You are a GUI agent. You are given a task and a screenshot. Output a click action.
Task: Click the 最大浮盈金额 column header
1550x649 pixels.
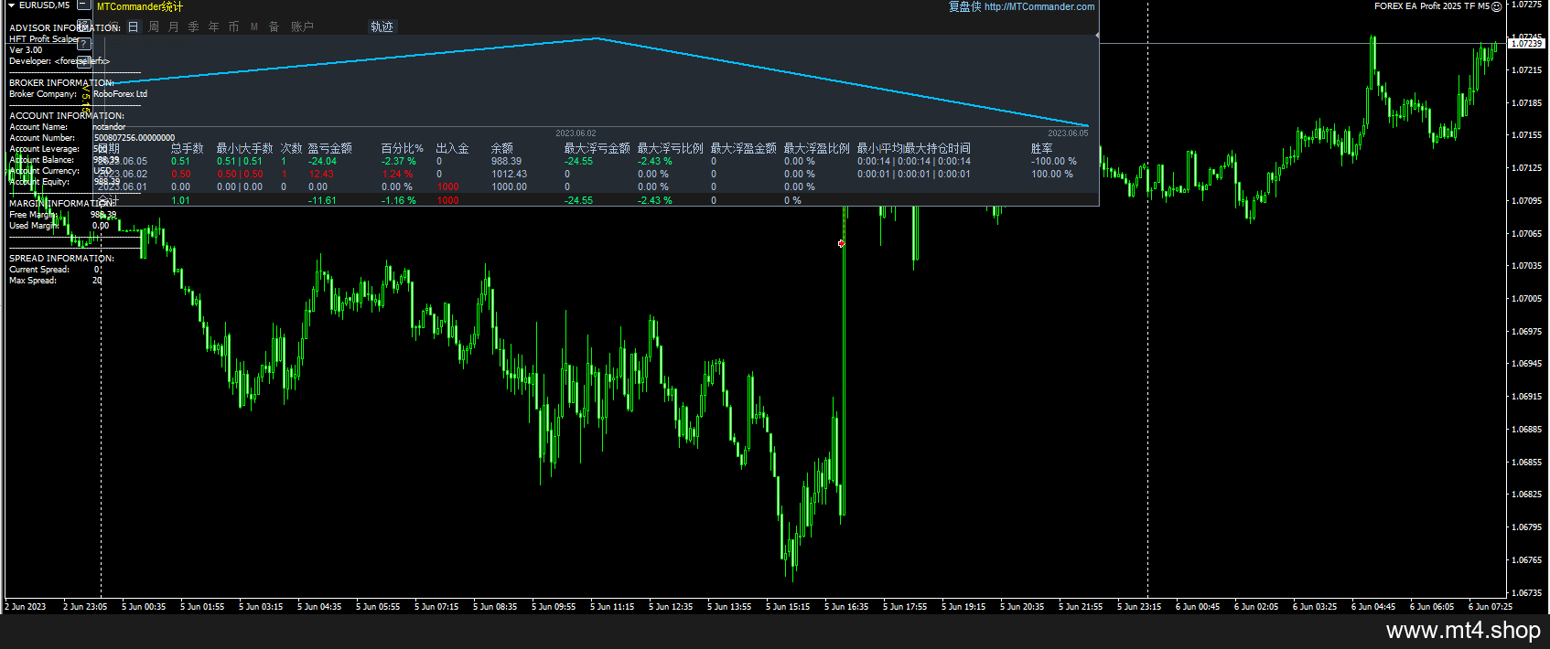tap(743, 148)
